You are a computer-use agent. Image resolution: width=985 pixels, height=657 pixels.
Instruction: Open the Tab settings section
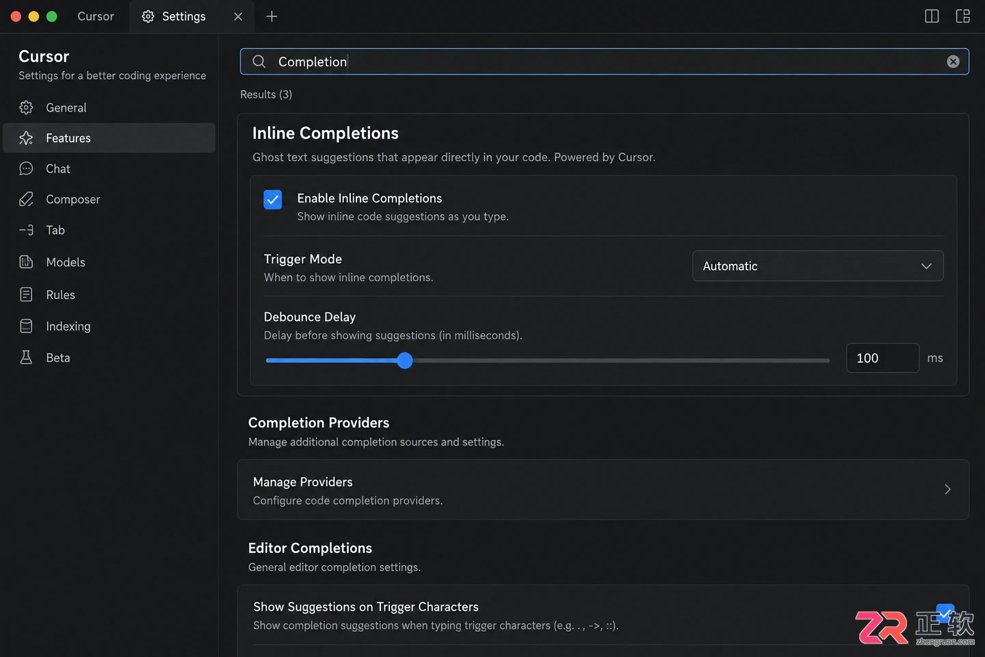click(x=109, y=230)
